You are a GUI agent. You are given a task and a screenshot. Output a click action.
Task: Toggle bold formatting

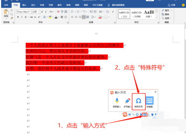(x=18, y=17)
